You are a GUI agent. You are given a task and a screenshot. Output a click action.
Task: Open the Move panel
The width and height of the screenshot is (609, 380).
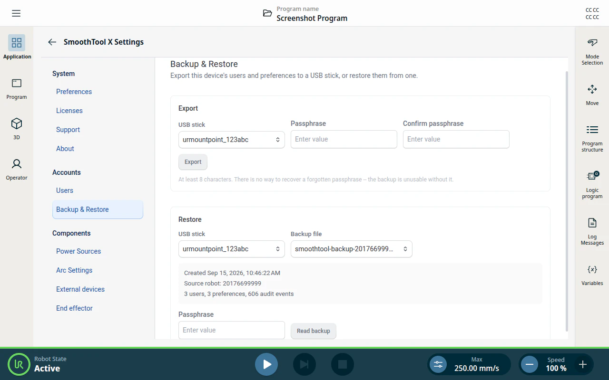coord(592,95)
